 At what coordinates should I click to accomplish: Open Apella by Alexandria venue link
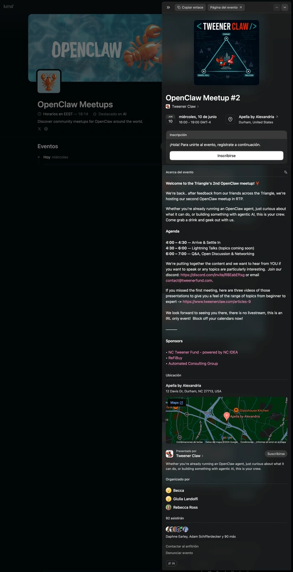pos(258,117)
